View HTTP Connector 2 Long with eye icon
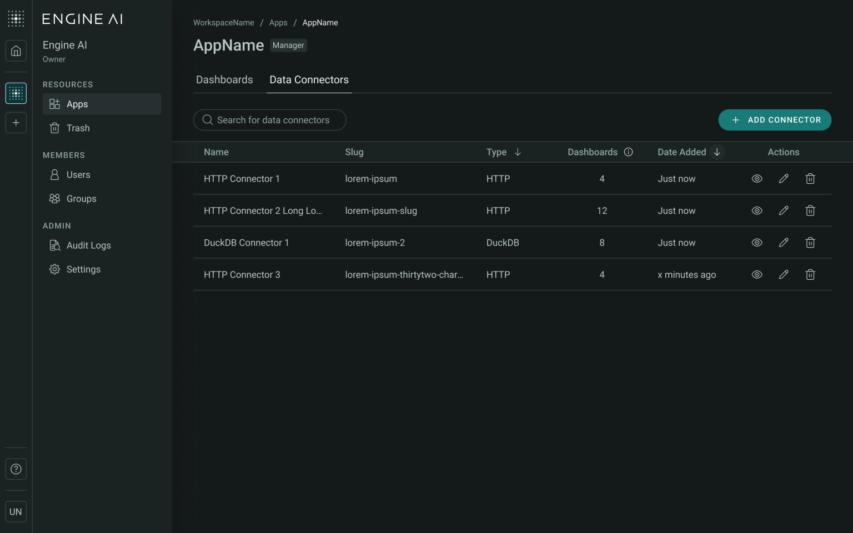853x533 pixels. 757,211
